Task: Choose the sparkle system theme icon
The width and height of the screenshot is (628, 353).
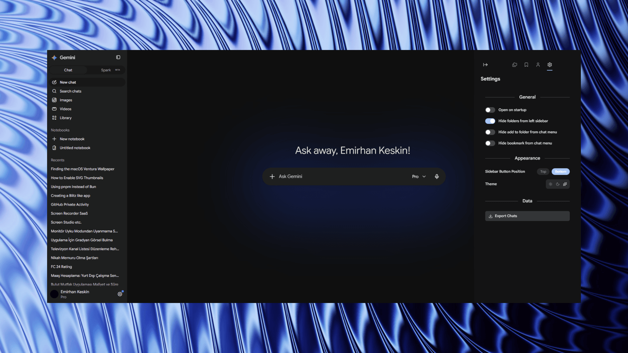Action: (565, 184)
